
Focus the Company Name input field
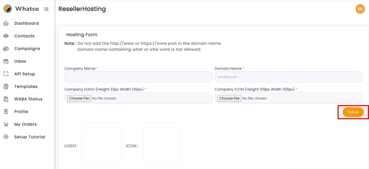click(x=138, y=77)
